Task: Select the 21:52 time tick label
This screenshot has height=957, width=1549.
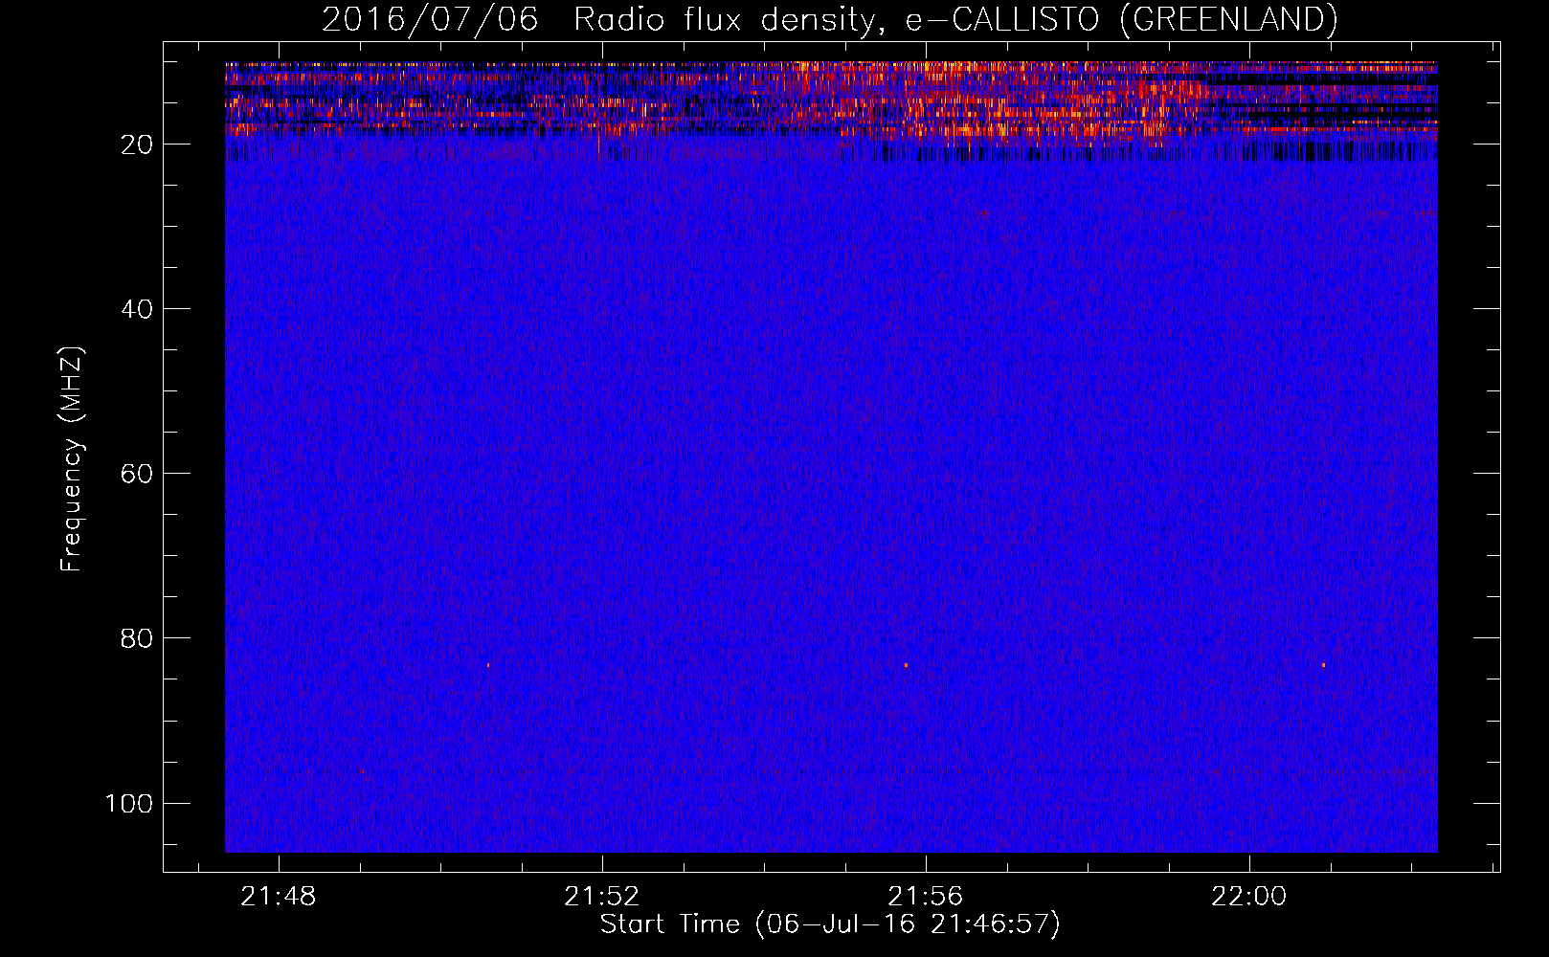Action: [601, 897]
